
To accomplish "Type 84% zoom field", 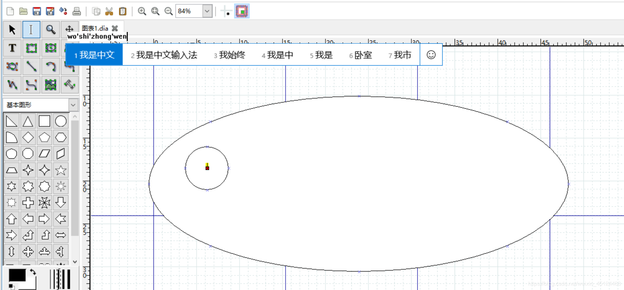I will 189,11.
